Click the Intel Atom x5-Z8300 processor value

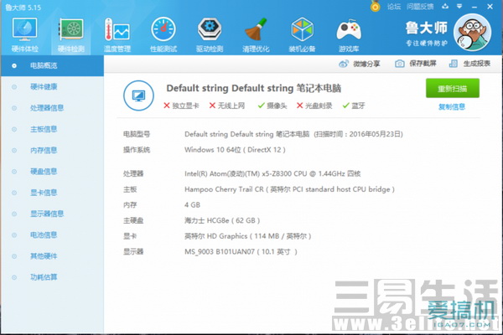[x=272, y=173]
